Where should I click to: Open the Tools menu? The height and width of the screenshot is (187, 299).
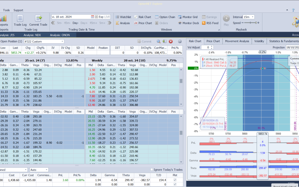(x=6, y=10)
